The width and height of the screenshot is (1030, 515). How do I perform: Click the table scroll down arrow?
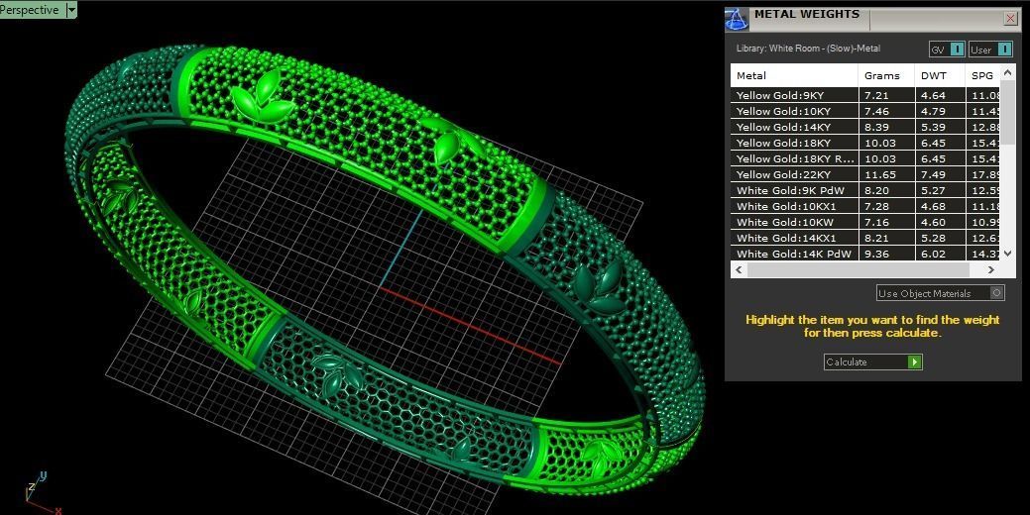[1007, 254]
